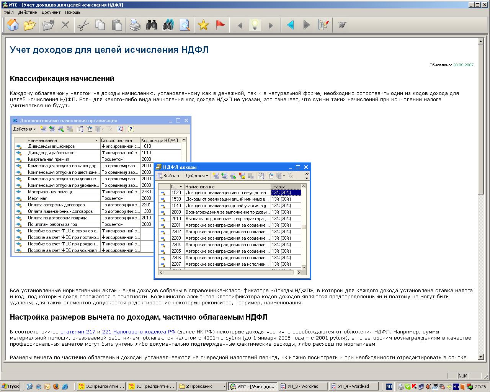Click small gray right arrow near lightbulb
490x392 pixels.
(271, 26)
